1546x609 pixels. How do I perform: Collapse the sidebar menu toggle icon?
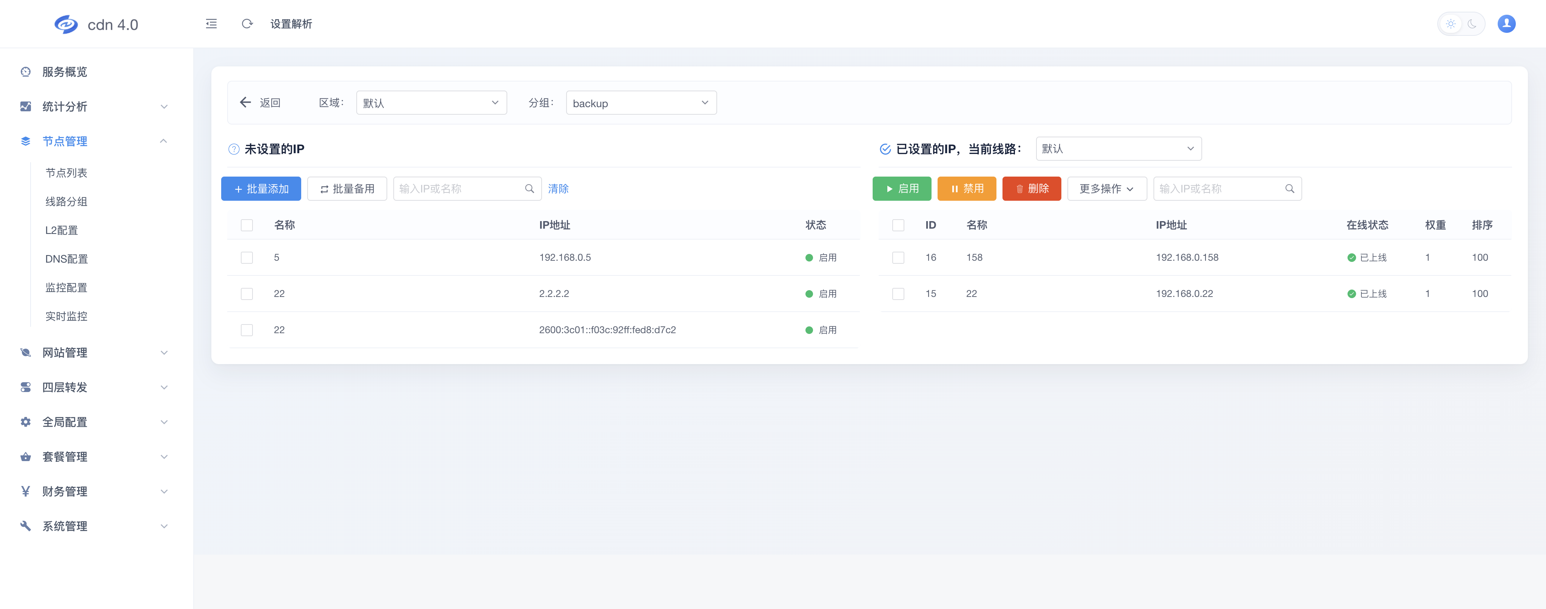[x=211, y=24]
